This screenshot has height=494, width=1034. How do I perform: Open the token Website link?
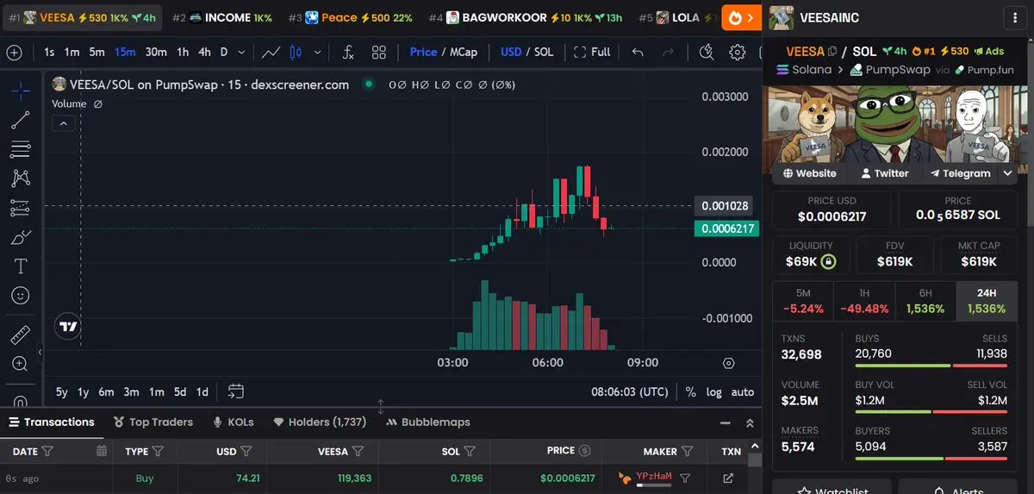[x=809, y=173]
